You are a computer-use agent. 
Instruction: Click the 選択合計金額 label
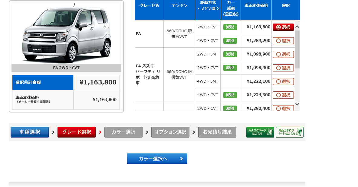click(28, 82)
